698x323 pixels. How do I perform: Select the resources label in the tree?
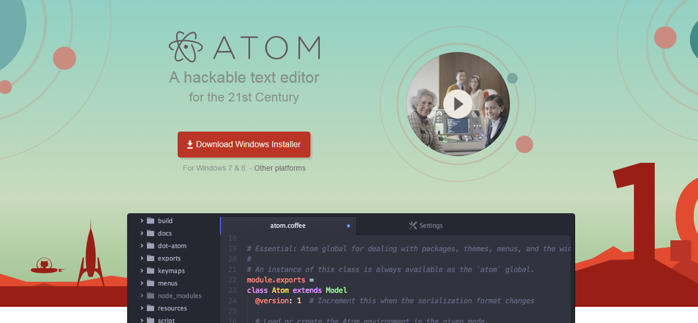point(172,308)
